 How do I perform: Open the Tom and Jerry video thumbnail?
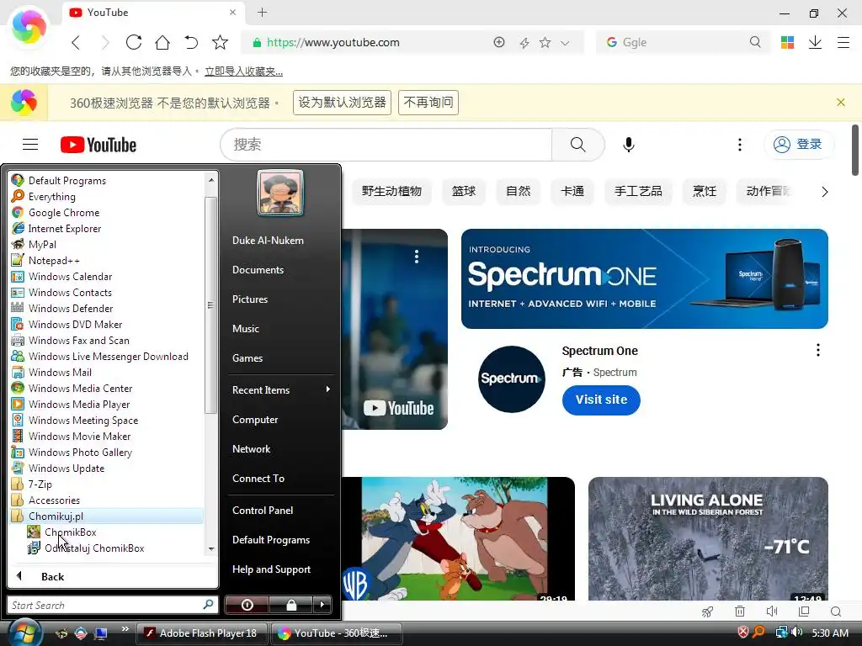[x=458, y=538]
